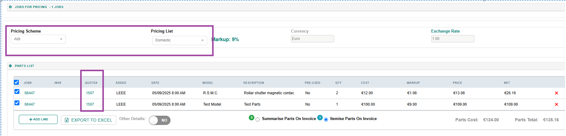The image size is (566, 136).
Task: Uncheck the Rollar shutter part row checkbox
Action: point(17,92)
